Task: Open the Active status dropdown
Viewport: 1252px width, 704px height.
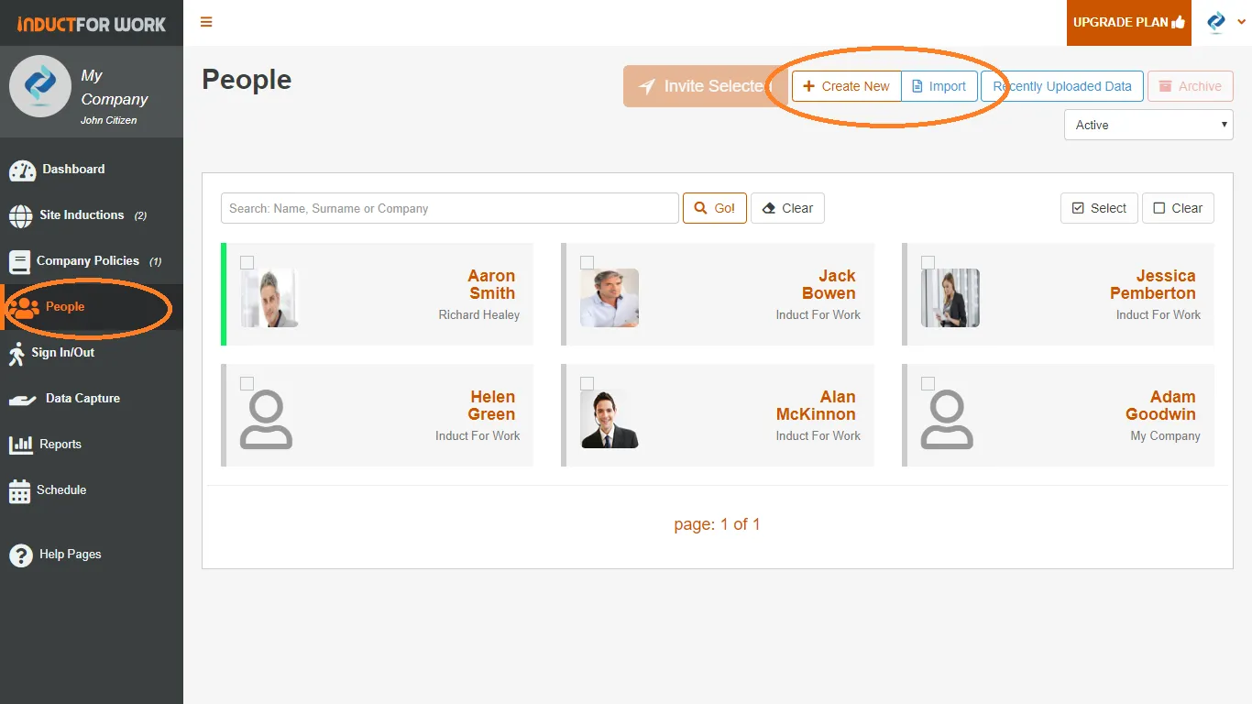Action: tap(1148, 125)
